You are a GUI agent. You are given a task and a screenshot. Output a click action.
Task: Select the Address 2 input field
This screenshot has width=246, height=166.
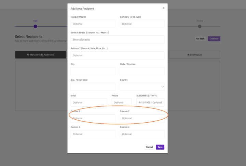coord(117,55)
